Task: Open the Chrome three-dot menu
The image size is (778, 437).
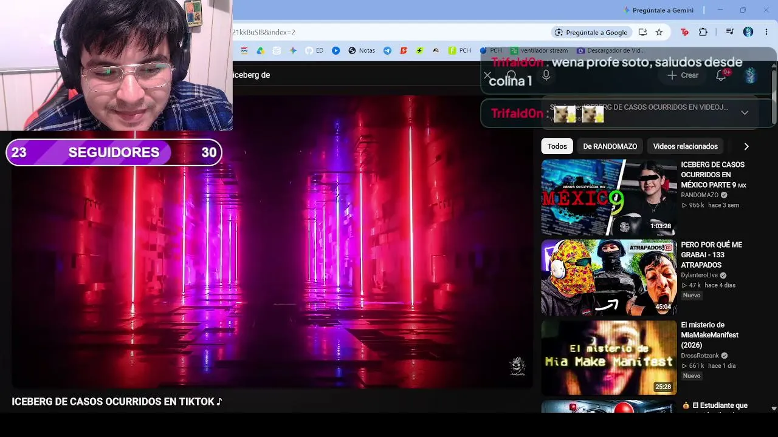Action: point(767,32)
